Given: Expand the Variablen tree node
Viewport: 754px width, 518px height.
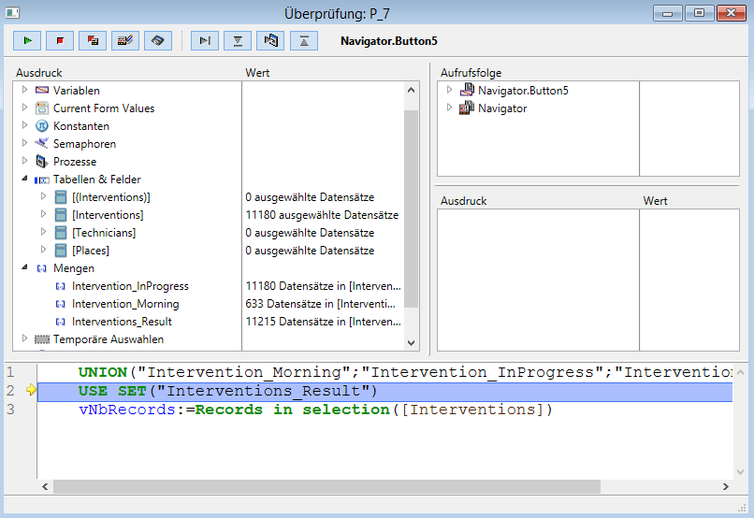Looking at the screenshot, I should pos(25,91).
